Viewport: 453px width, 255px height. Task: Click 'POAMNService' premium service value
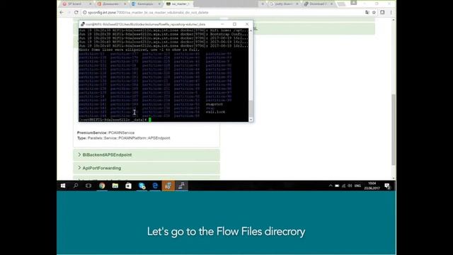pyautogui.click(x=121, y=132)
